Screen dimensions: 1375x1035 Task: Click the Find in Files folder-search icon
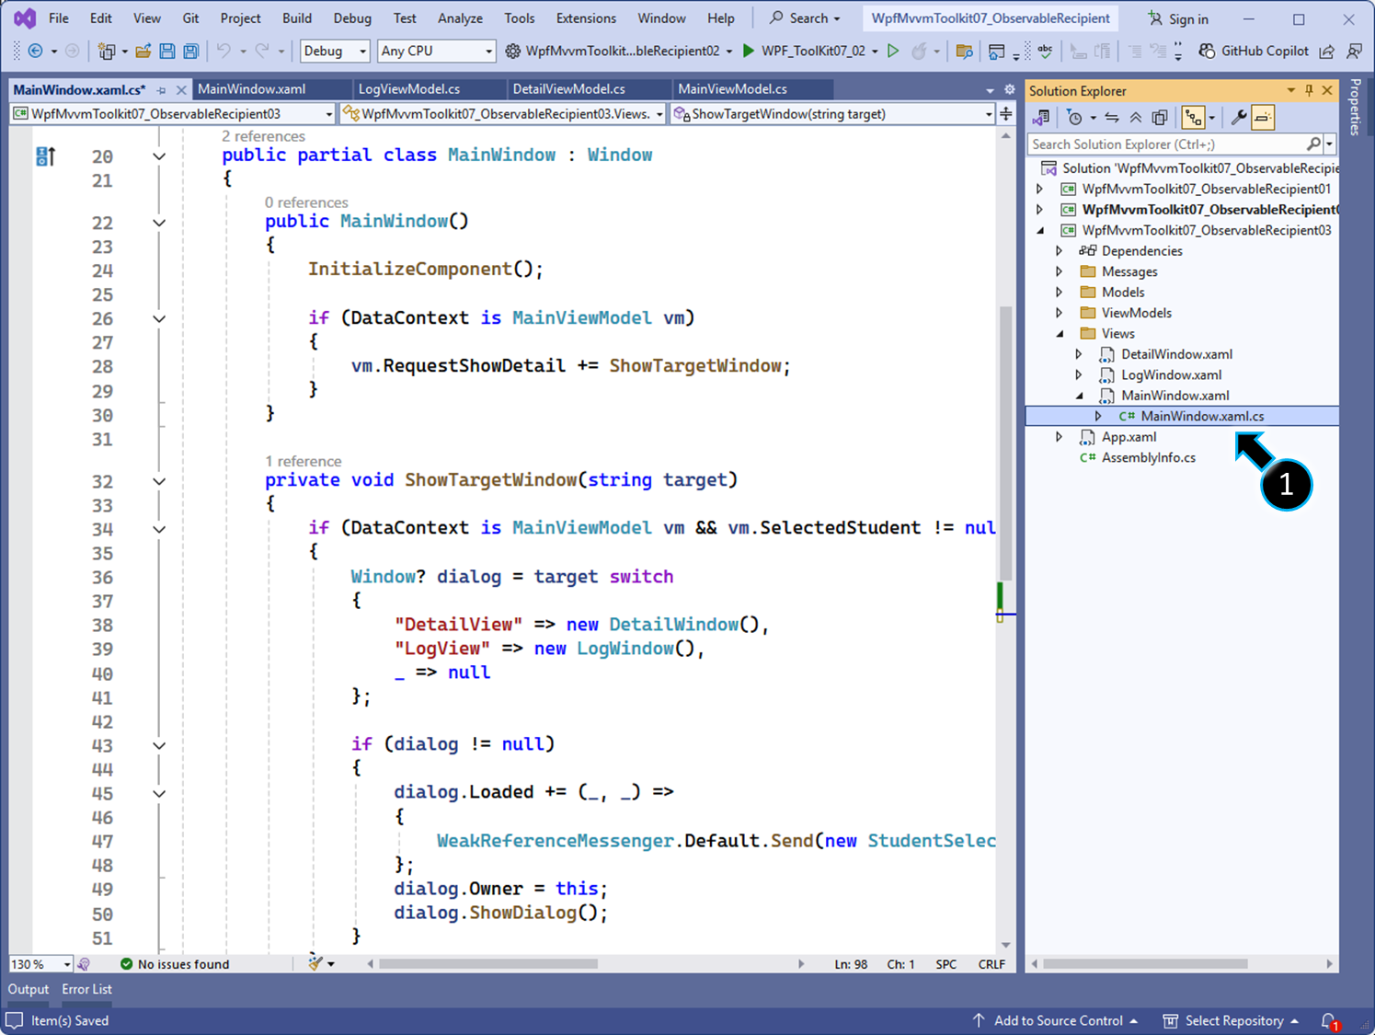pos(964,52)
